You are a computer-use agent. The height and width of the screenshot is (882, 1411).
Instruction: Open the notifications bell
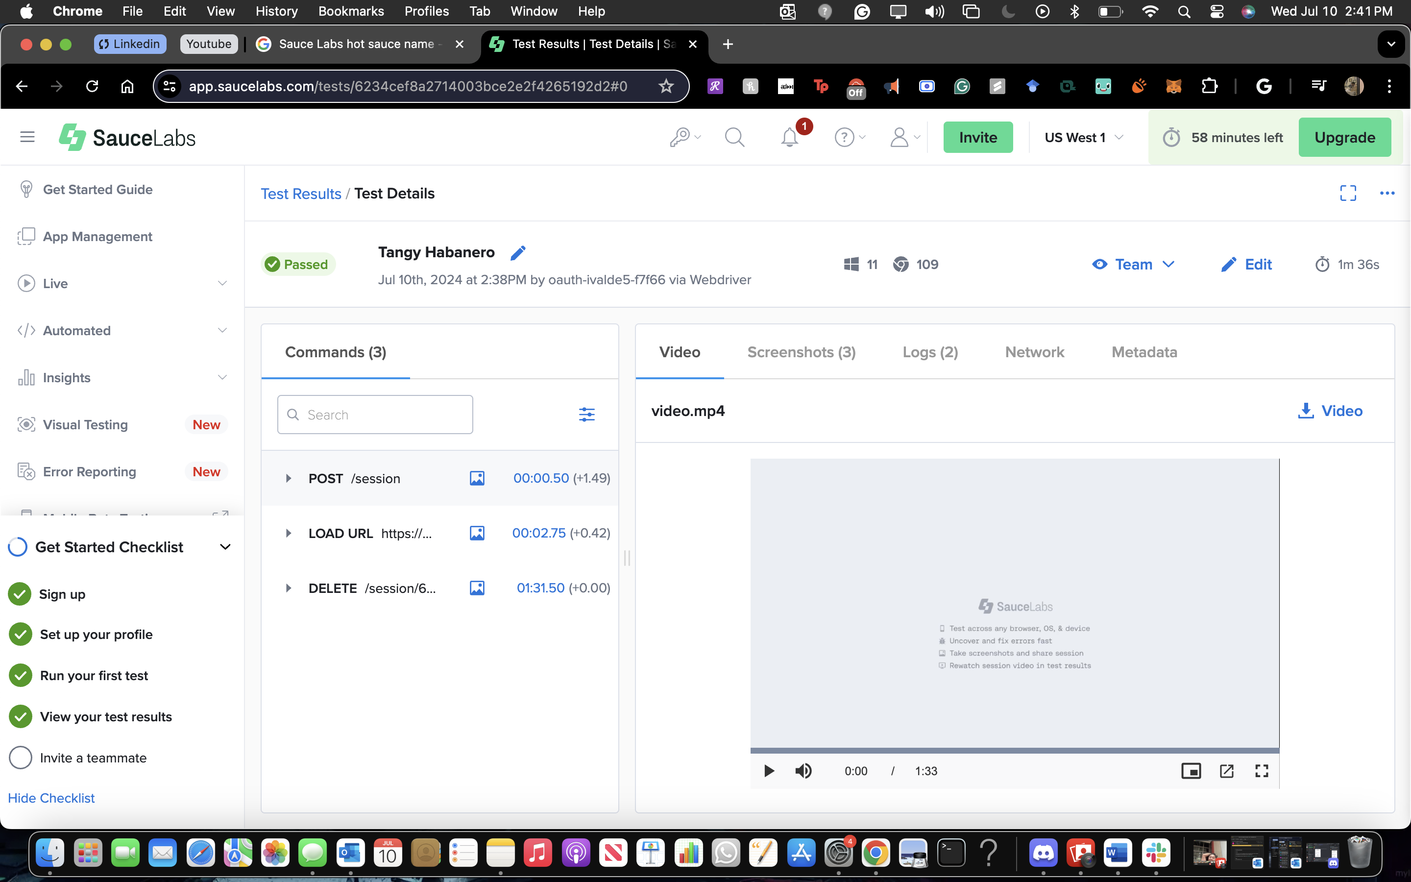point(789,138)
